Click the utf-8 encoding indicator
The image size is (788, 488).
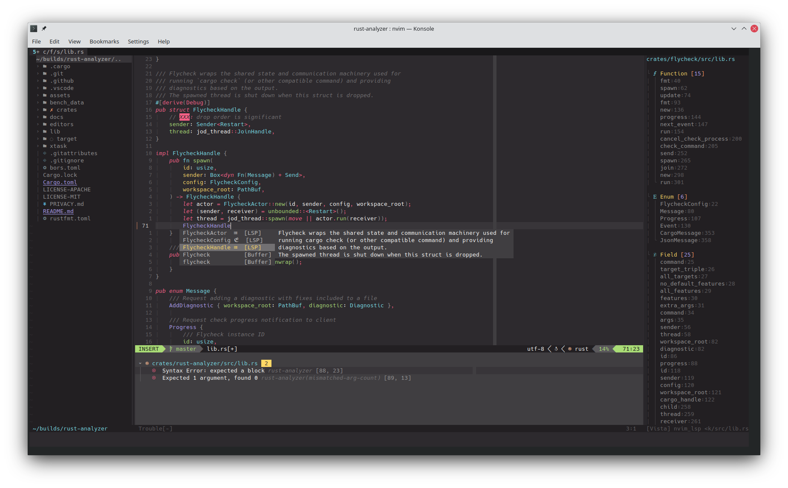pyautogui.click(x=536, y=349)
